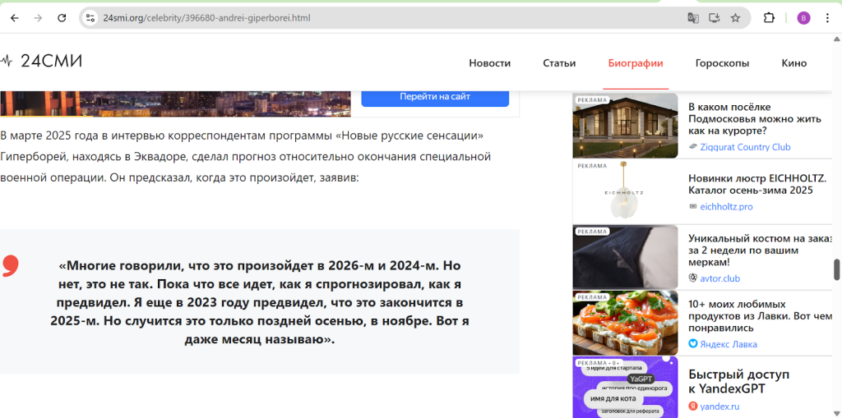Reload the page with refresh icon
Viewport: 842px width, 418px height.
tap(62, 18)
